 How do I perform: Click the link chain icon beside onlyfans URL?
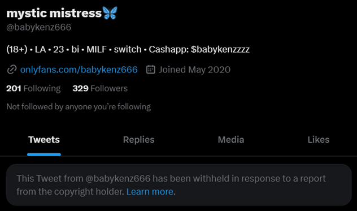(x=12, y=70)
